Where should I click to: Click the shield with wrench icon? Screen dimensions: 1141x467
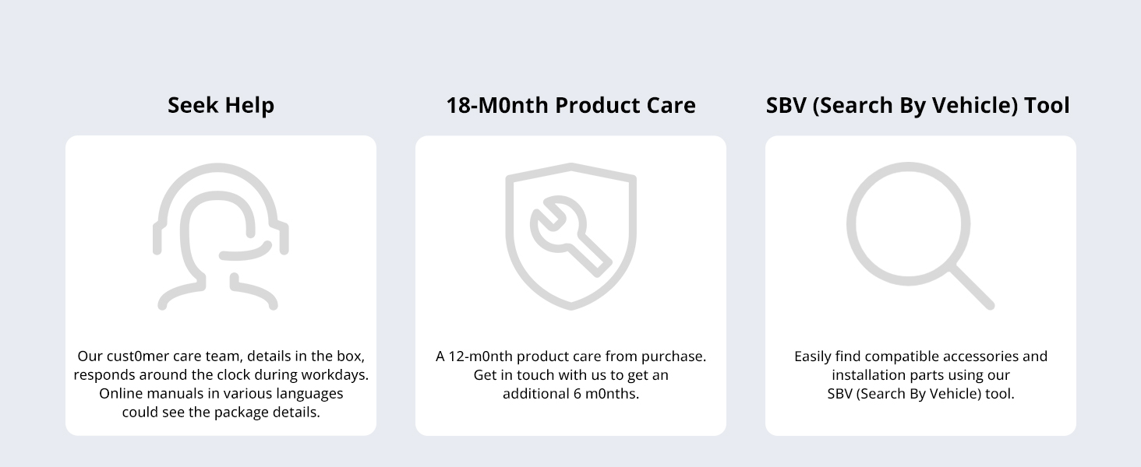point(570,236)
